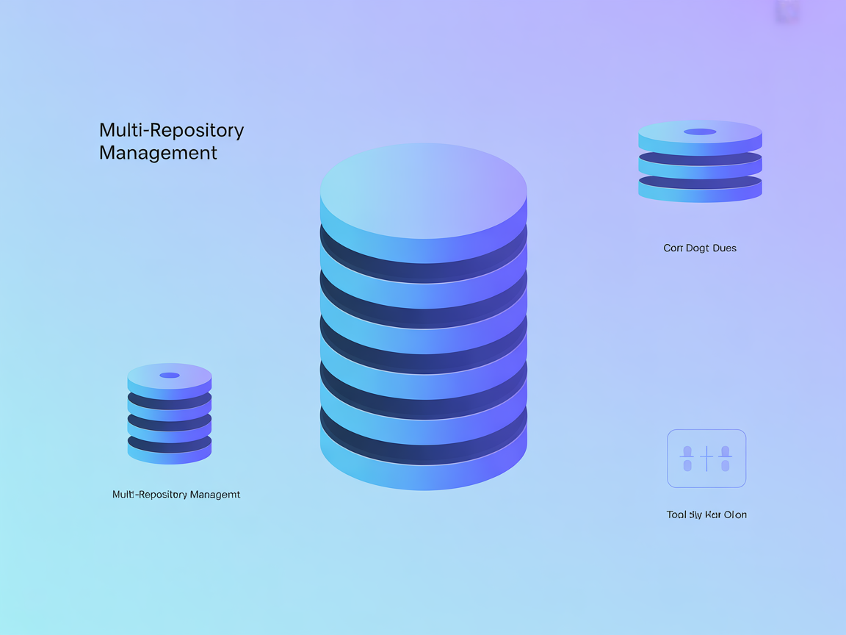Select the 'Multi-Repository Management' heading
The height and width of the screenshot is (635, 846).
coord(171,141)
